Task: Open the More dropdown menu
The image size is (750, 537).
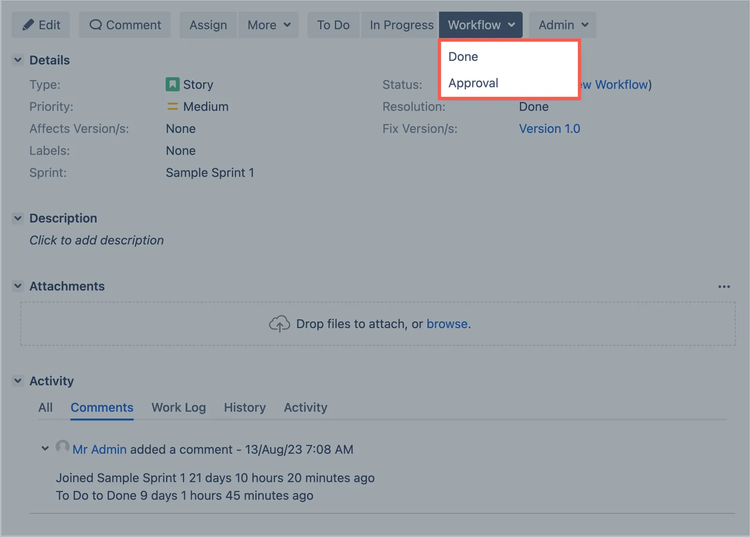Action: (269, 25)
